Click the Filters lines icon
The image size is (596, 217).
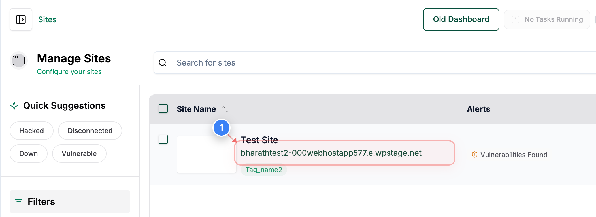point(19,202)
